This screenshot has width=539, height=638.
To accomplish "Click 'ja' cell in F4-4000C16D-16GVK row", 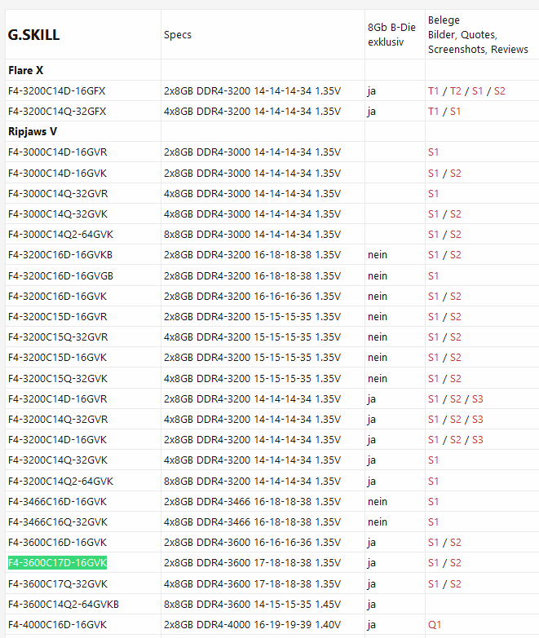I will [372, 625].
